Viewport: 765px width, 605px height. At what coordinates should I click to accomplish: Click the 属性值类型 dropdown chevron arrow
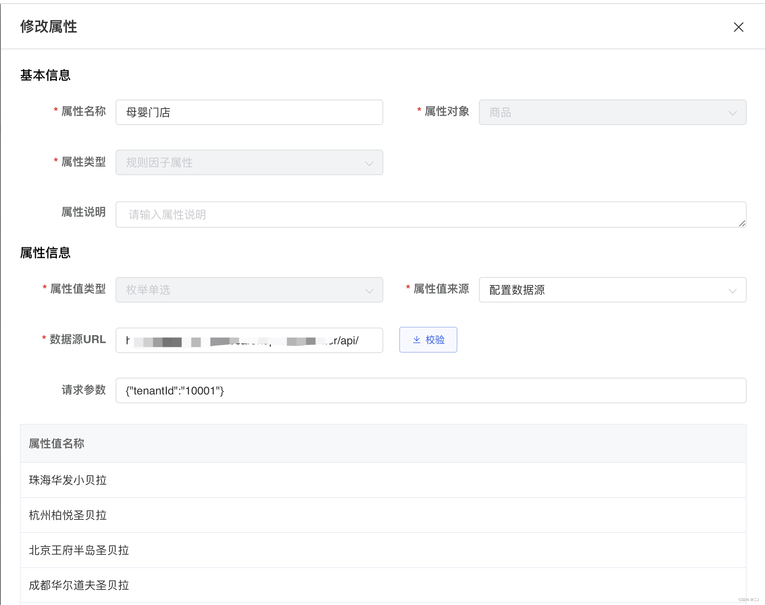369,291
